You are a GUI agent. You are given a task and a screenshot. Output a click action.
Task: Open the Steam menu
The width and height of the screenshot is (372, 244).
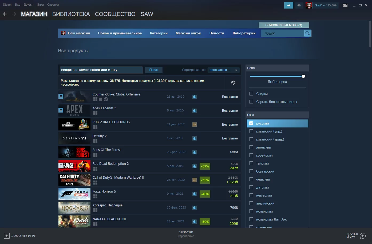click(7, 5)
